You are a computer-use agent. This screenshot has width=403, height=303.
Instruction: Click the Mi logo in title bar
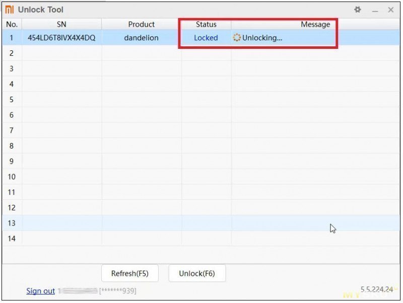click(10, 10)
